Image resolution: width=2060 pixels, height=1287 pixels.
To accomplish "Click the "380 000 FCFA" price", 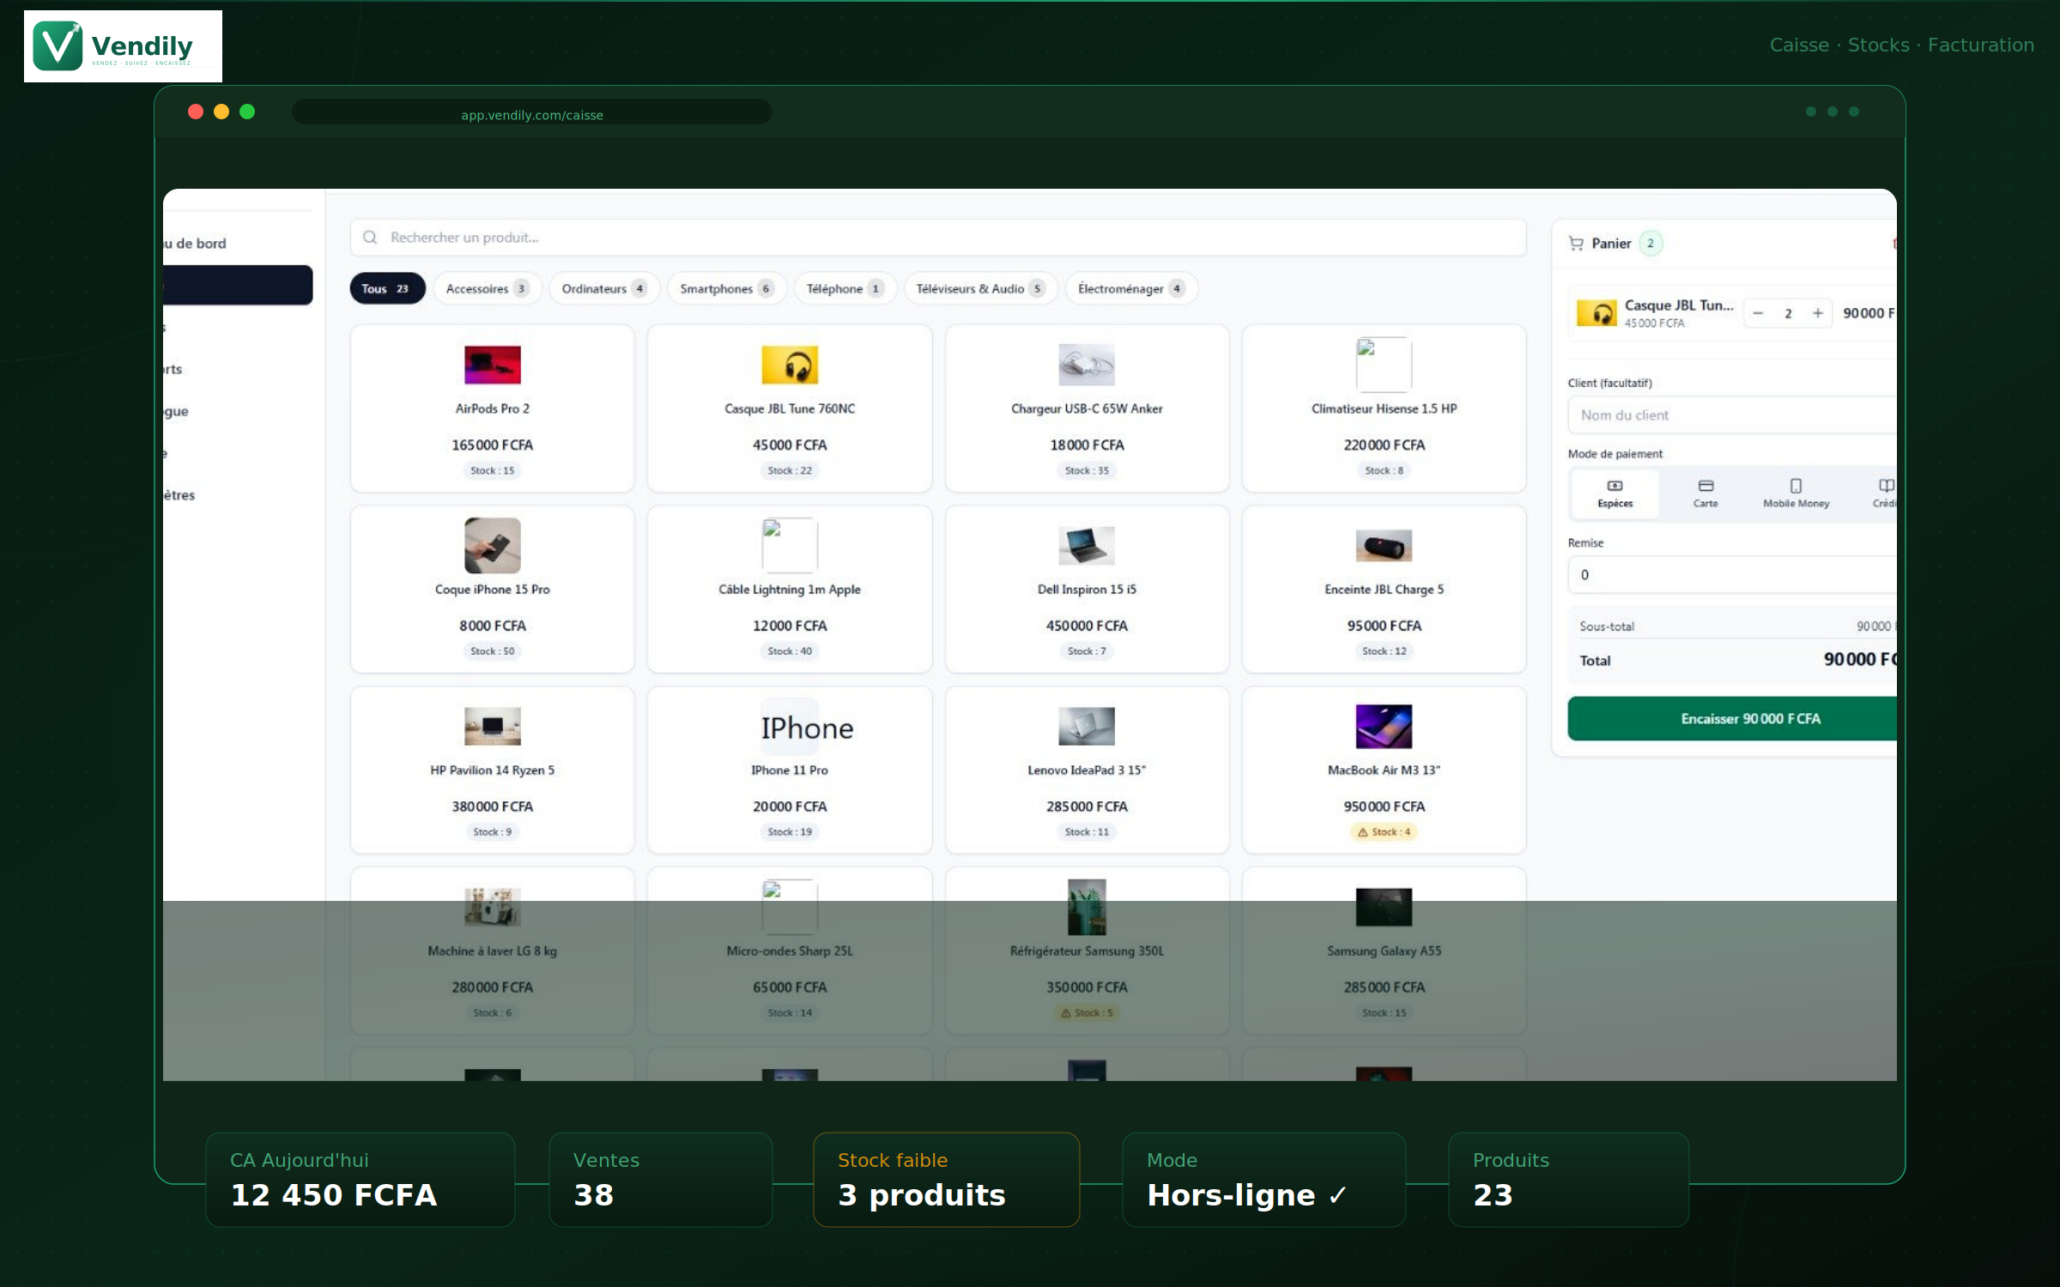I will (492, 807).
